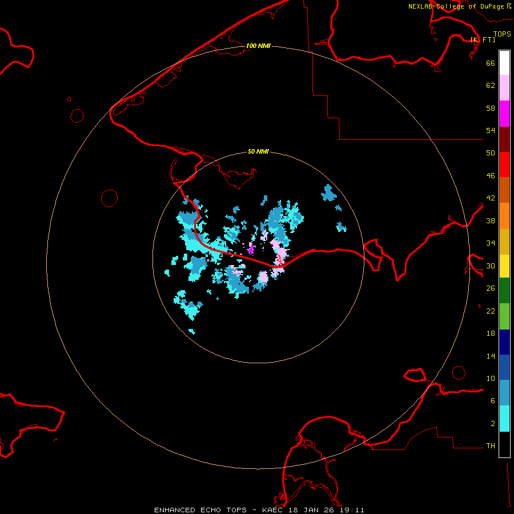Click the "18" legend value
This screenshot has height=514, width=514.
pyautogui.click(x=491, y=334)
